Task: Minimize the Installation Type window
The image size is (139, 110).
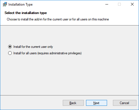Action: point(107,4)
